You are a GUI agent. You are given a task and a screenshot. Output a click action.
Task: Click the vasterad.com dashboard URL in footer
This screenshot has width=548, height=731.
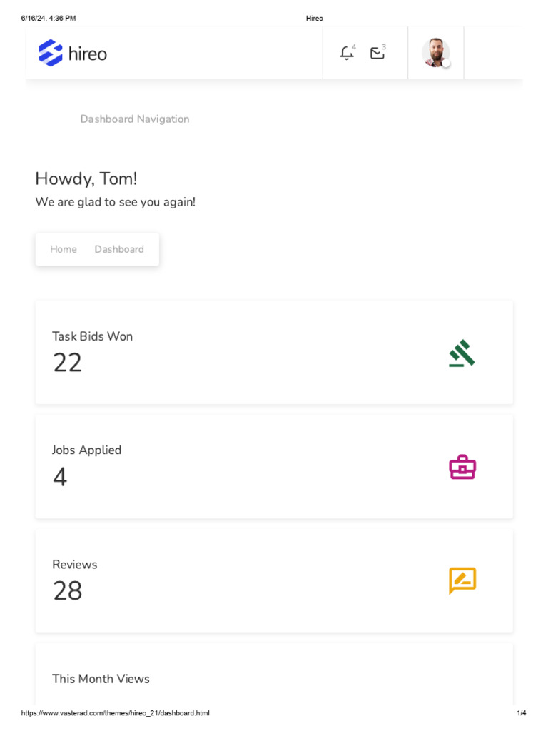tap(116, 713)
